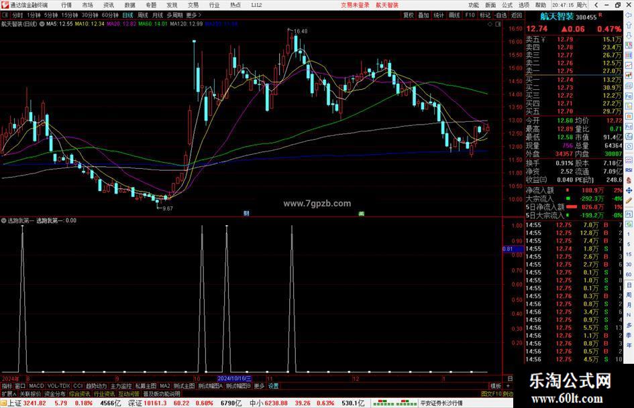The width and height of the screenshot is (634, 408).
Task: Switch to 周线 weekly chart tab
Action: [x=143, y=15]
